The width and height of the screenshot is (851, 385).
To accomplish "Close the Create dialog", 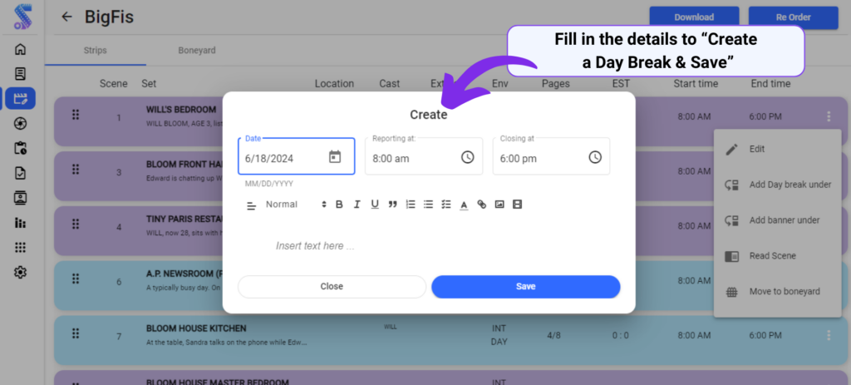I will [332, 287].
